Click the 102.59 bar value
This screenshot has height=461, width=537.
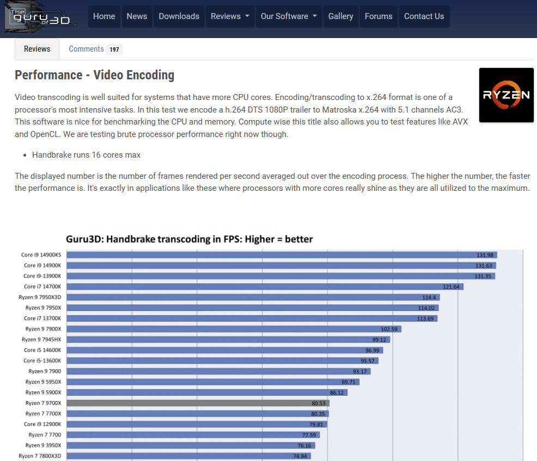[389, 329]
